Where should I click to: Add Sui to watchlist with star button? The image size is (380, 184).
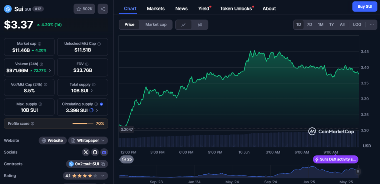click(84, 9)
